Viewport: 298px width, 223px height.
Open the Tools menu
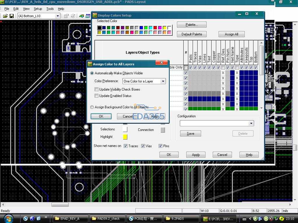click(x=50, y=9)
